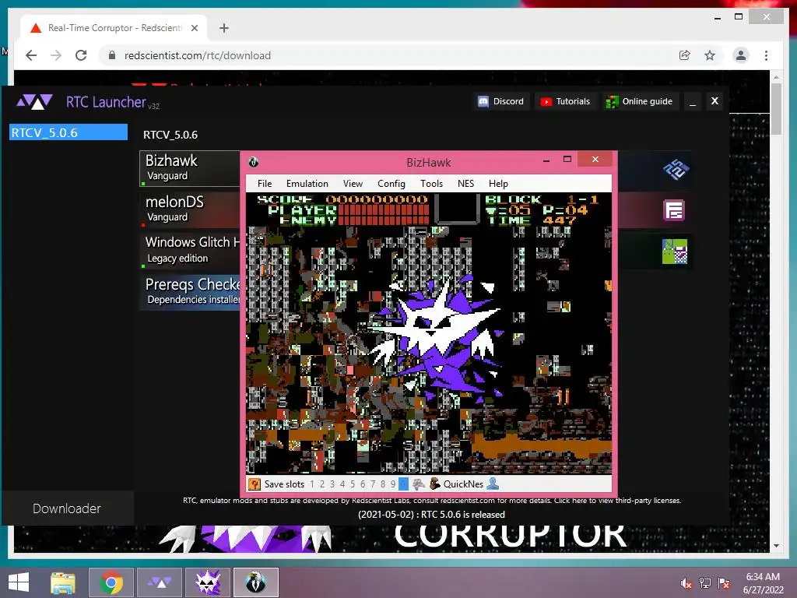Screen dimensions: 797x598
Task: Open the YouTube Tutorials button
Action: [x=565, y=102]
